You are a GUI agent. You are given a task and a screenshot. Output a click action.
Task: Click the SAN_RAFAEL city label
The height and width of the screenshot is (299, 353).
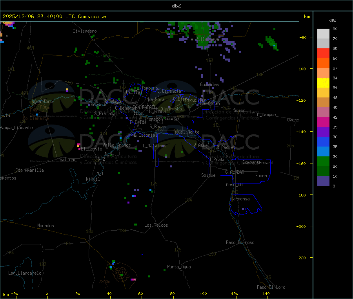tap(144, 107)
